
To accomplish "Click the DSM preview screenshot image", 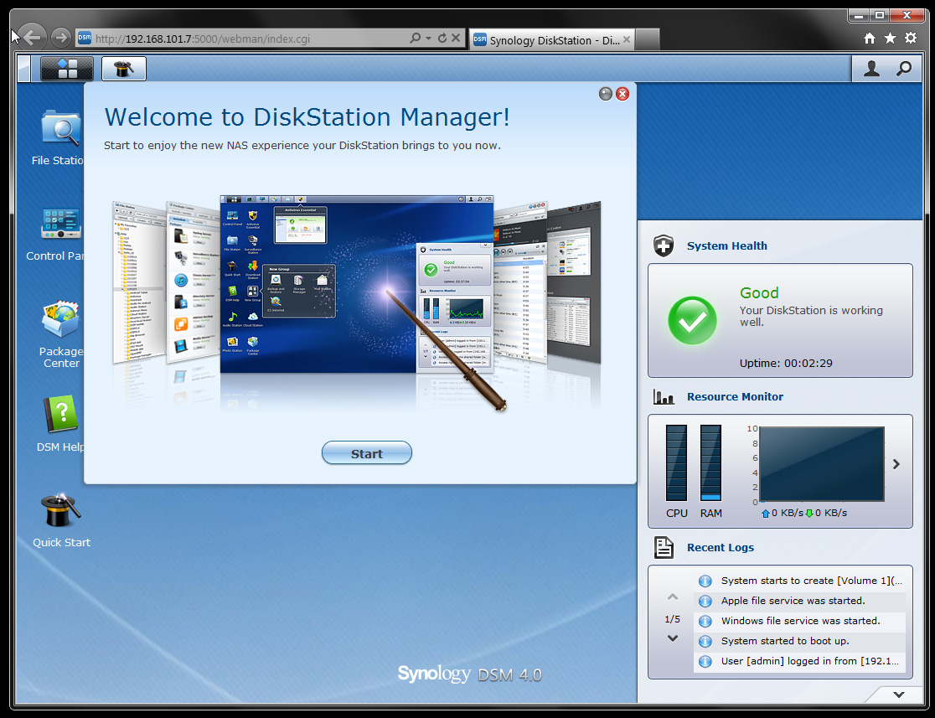I will tap(357, 284).
